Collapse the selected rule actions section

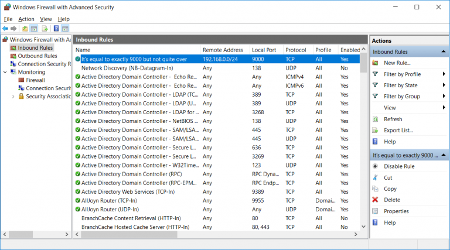click(444, 155)
